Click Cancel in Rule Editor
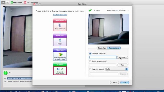The height and width of the screenshot is (92, 164). pos(114,82)
